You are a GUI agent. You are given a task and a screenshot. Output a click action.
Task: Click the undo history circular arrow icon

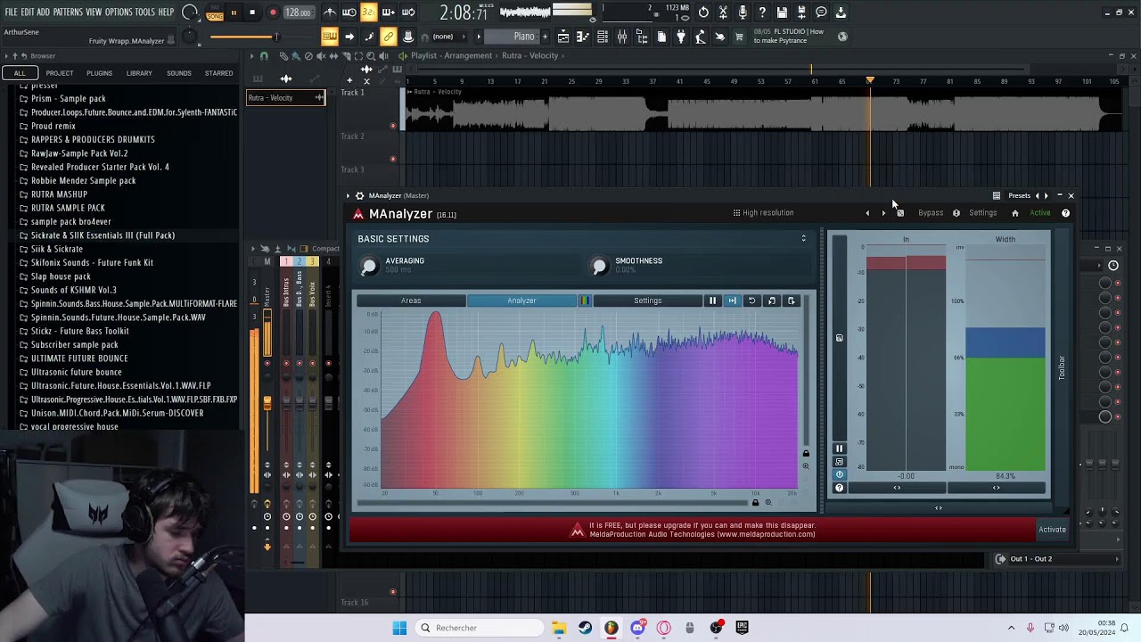pos(703,12)
